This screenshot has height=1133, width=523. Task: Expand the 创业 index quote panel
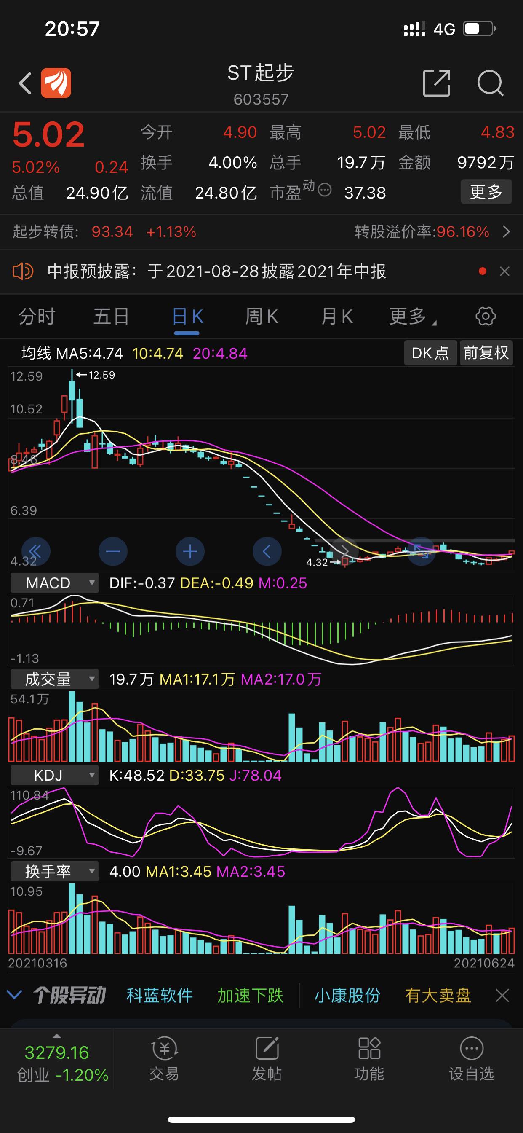click(57, 1036)
